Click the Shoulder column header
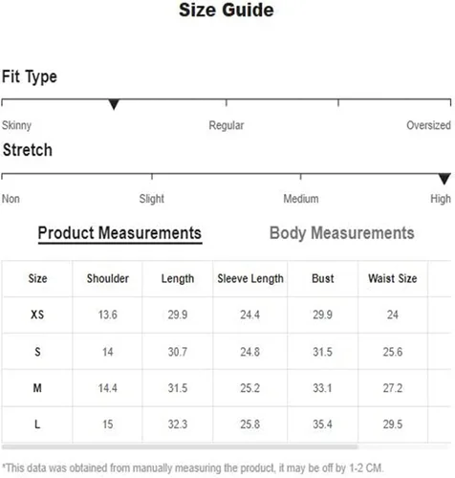 tap(108, 278)
